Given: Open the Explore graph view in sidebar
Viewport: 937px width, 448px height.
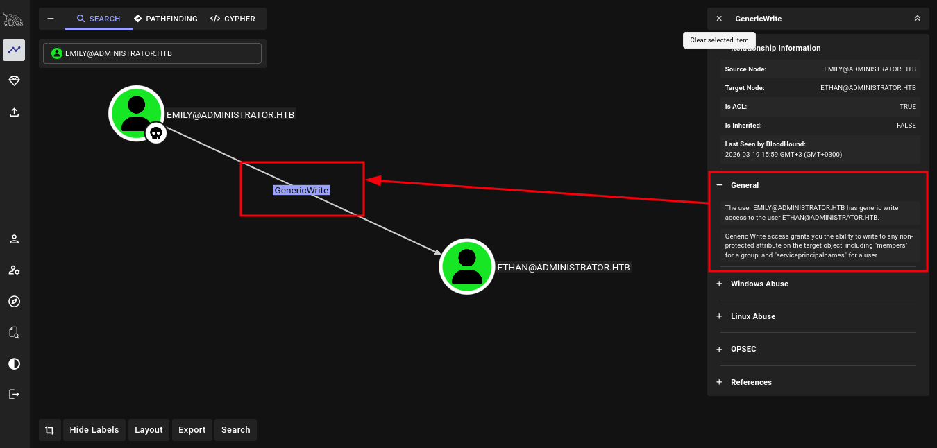Looking at the screenshot, I should [x=14, y=50].
